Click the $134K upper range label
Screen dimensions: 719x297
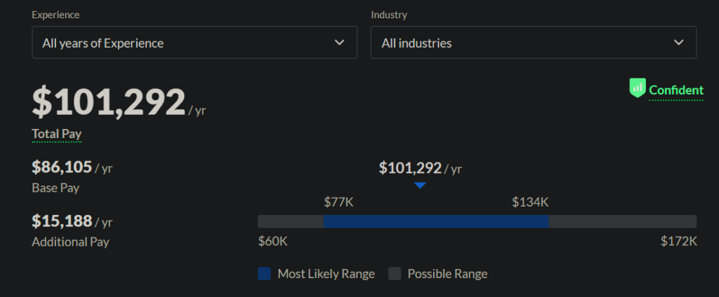point(531,202)
